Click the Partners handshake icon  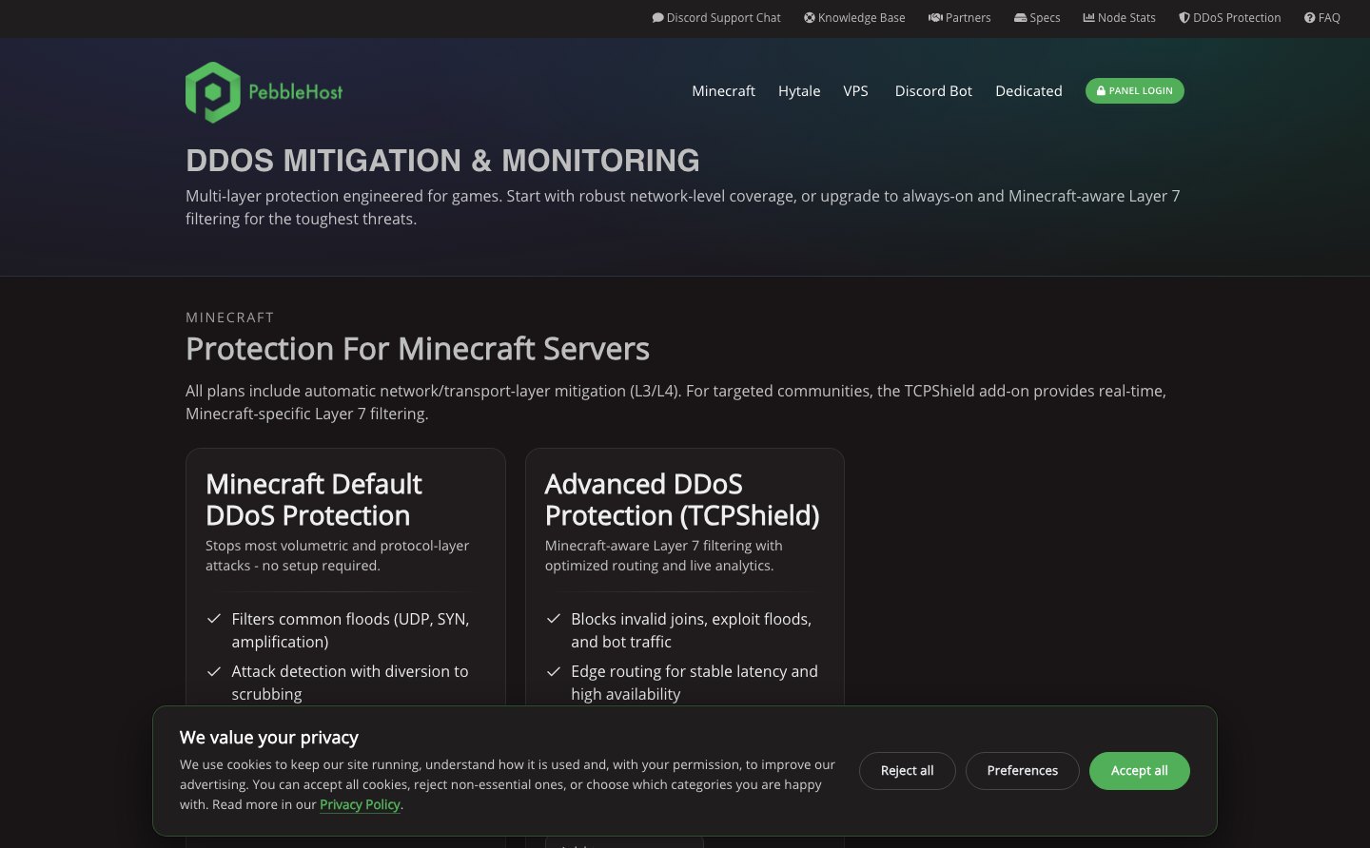coord(935,18)
